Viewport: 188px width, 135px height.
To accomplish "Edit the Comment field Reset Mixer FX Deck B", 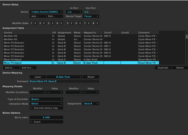I will [x=64, y=81].
